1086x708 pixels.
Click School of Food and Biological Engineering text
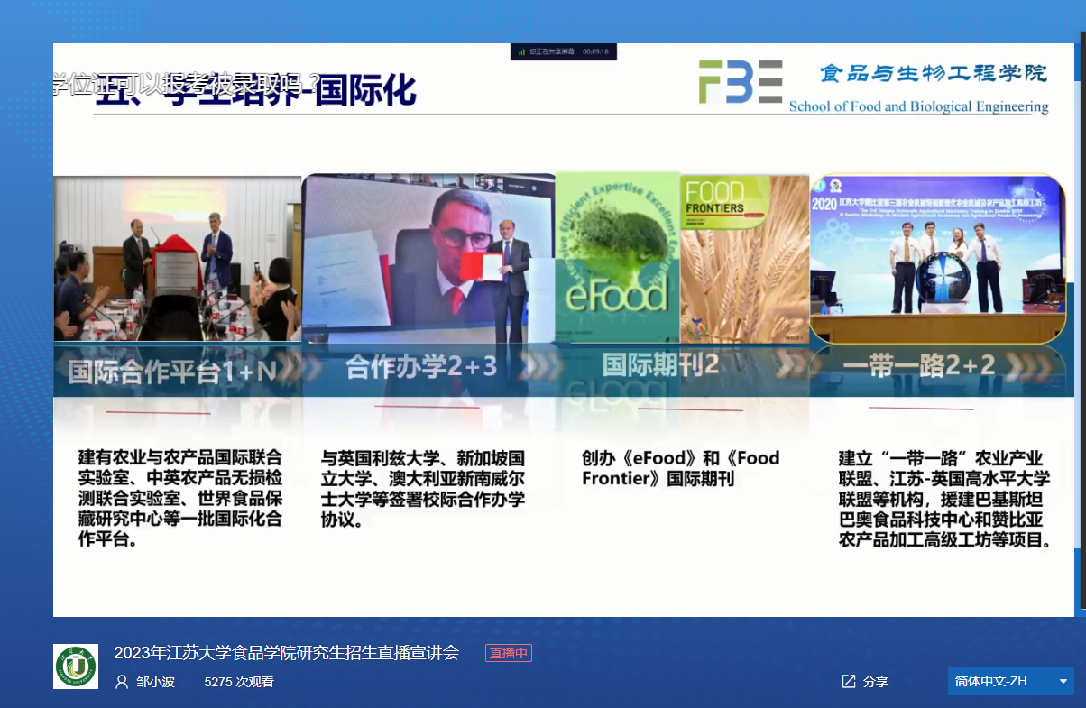pyautogui.click(x=918, y=106)
